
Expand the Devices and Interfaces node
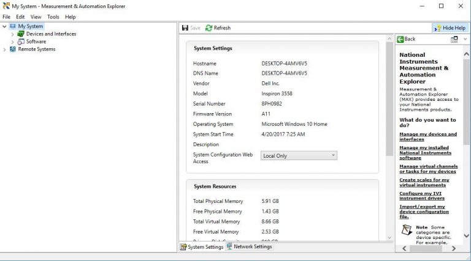click(12, 34)
